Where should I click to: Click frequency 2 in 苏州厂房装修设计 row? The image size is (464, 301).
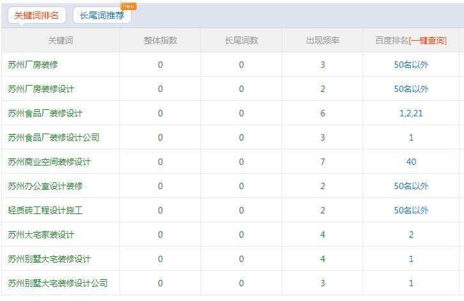tap(322, 89)
